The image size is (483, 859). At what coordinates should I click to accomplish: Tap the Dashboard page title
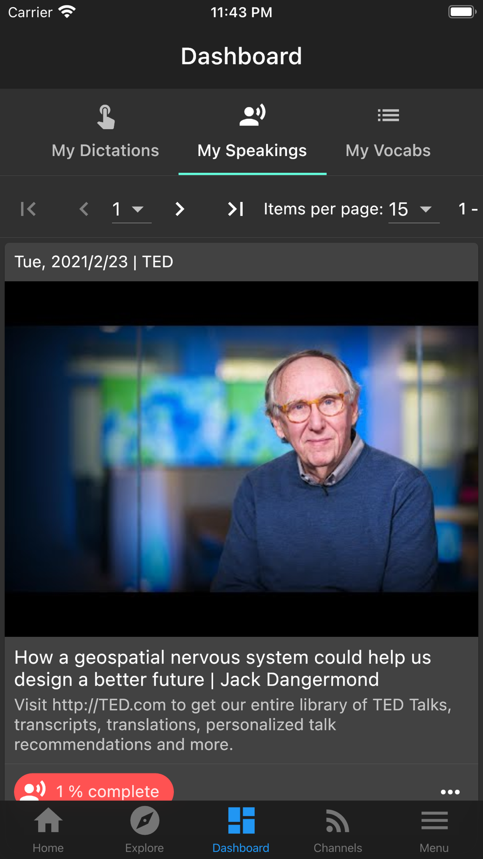click(241, 56)
